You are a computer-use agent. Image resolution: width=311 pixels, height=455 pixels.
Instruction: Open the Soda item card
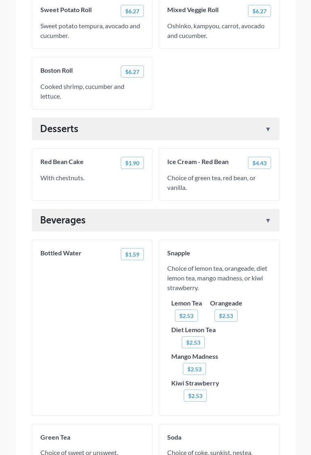click(x=219, y=440)
